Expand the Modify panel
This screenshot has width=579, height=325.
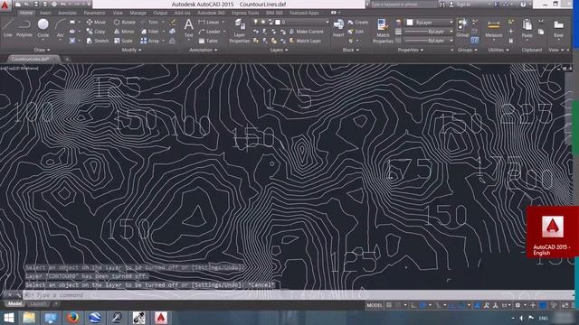(131, 50)
